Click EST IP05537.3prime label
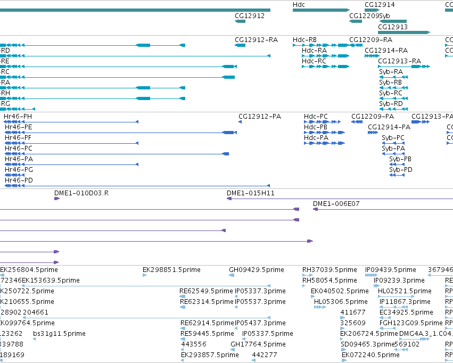Viewport: 453px width, 363px height. [x=260, y=302]
